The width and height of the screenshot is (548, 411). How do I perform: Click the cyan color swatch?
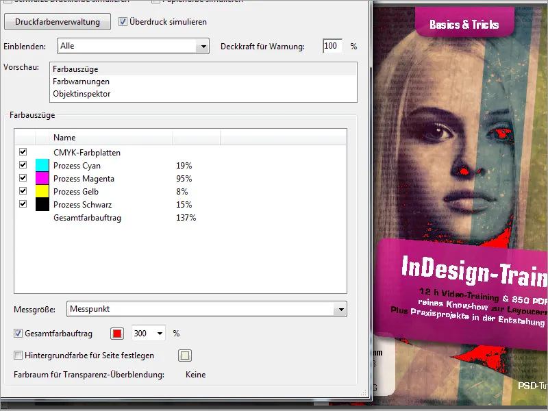tap(42, 165)
